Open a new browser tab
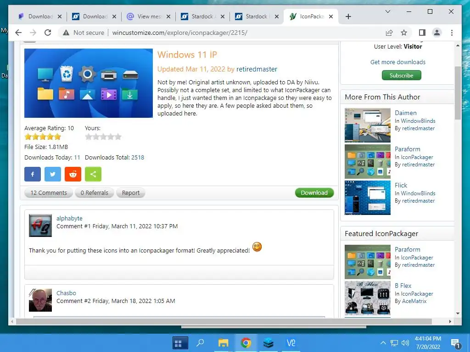 tap(348, 16)
